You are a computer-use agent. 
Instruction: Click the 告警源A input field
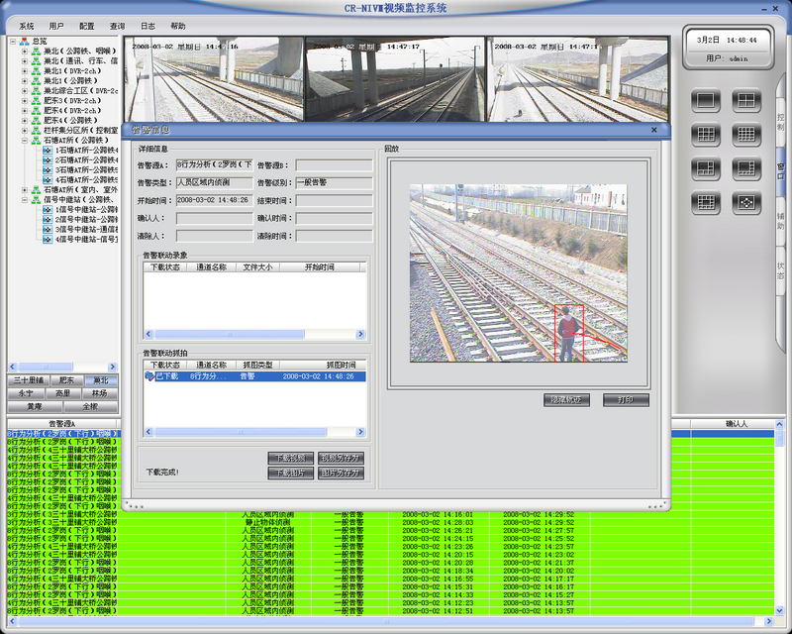[215, 164]
